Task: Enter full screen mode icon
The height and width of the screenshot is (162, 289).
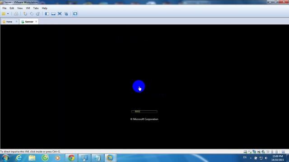Action: point(60,14)
